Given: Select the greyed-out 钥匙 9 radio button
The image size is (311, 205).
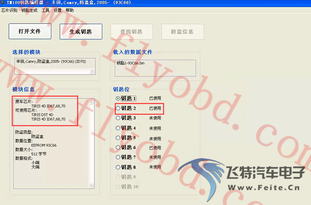Looking at the screenshot, I should click(x=118, y=177).
